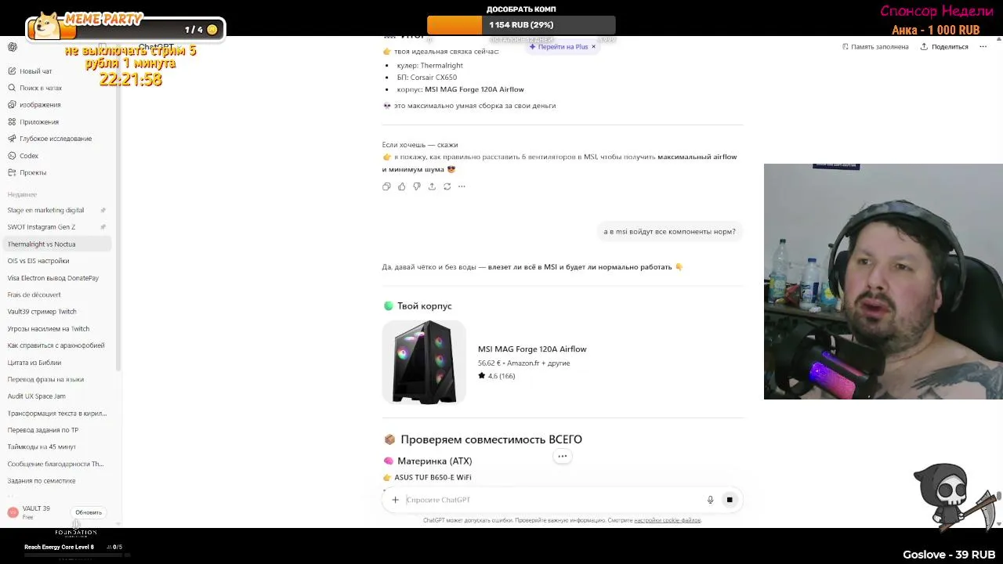Unpin the Stage en marketing digital chat
This screenshot has width=1003, height=564.
tap(103, 210)
